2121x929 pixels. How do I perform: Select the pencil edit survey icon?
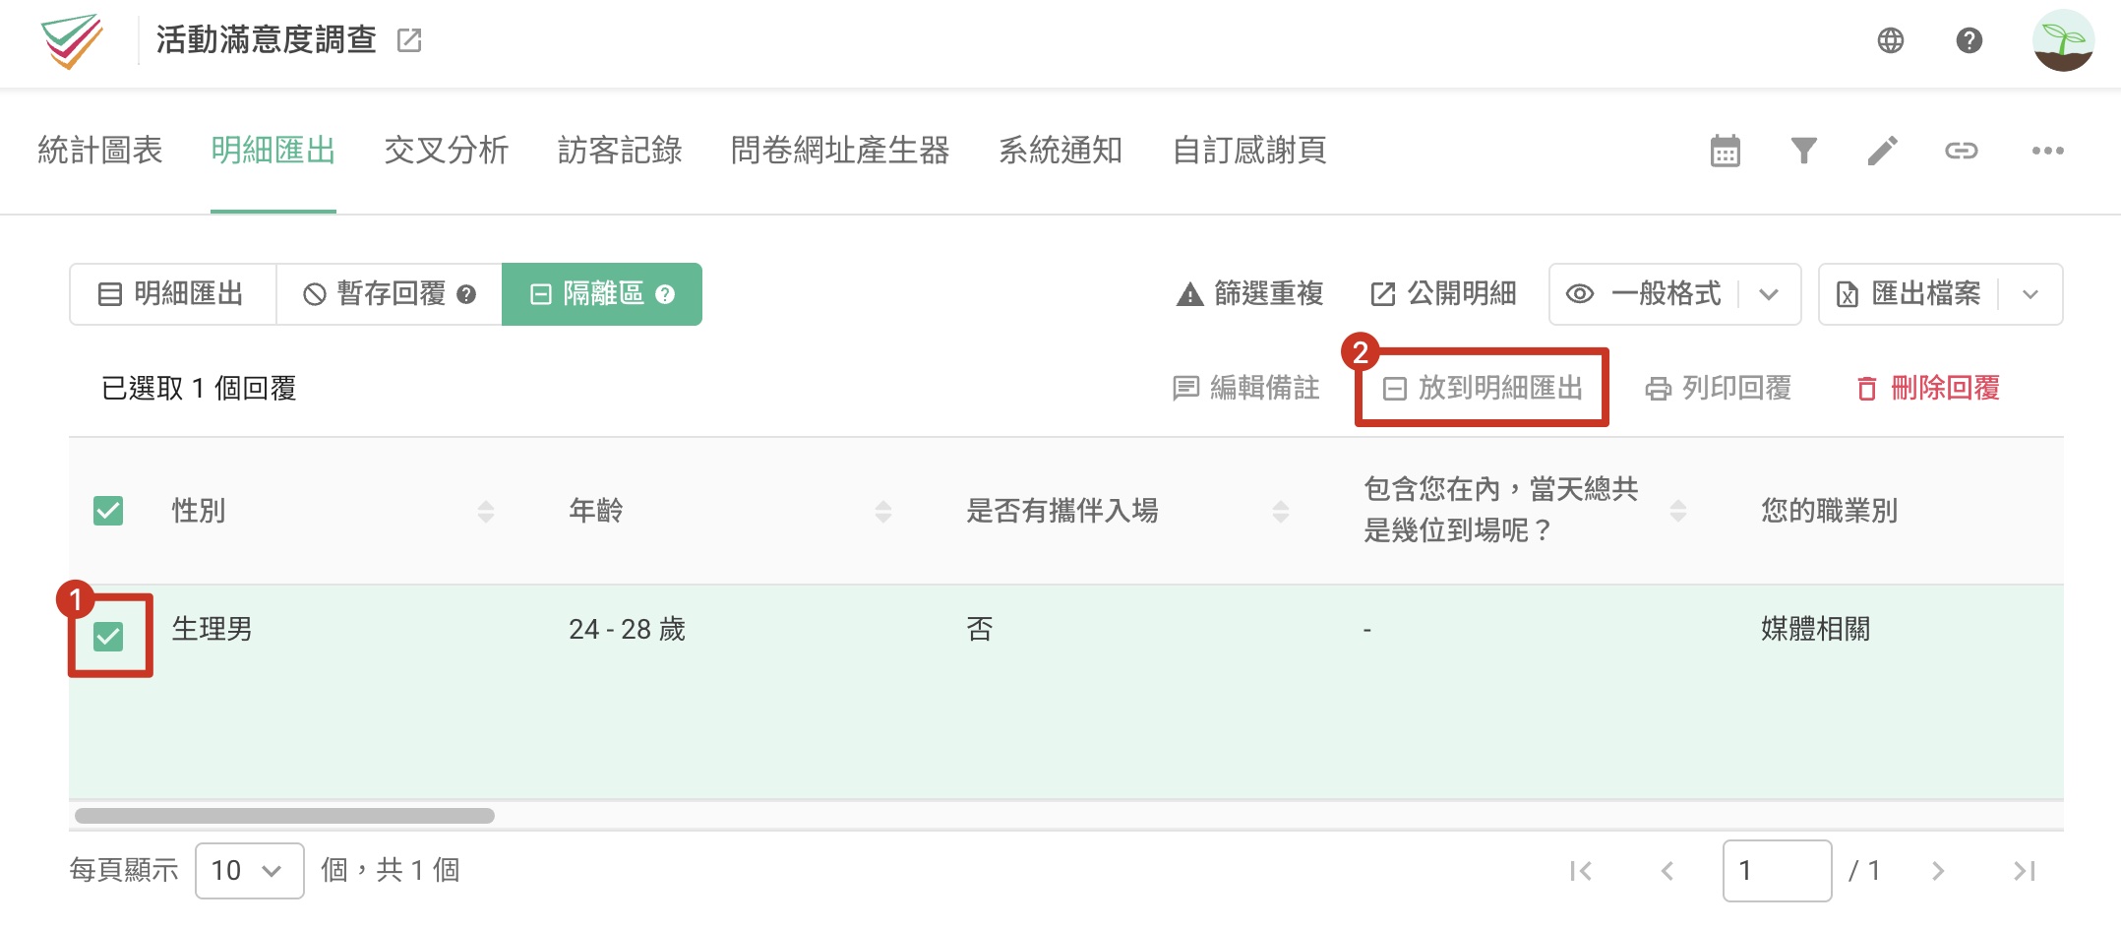point(1883,151)
